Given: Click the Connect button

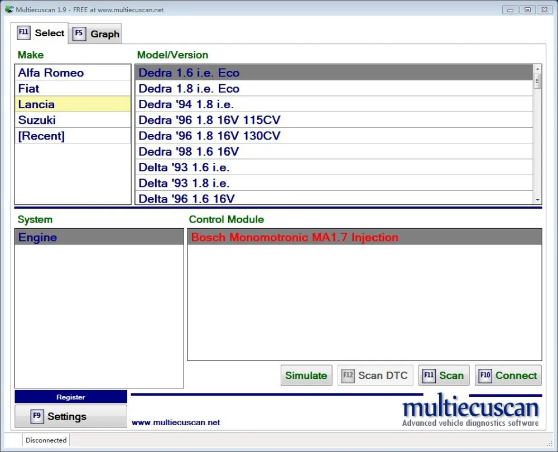Looking at the screenshot, I should click(x=508, y=375).
